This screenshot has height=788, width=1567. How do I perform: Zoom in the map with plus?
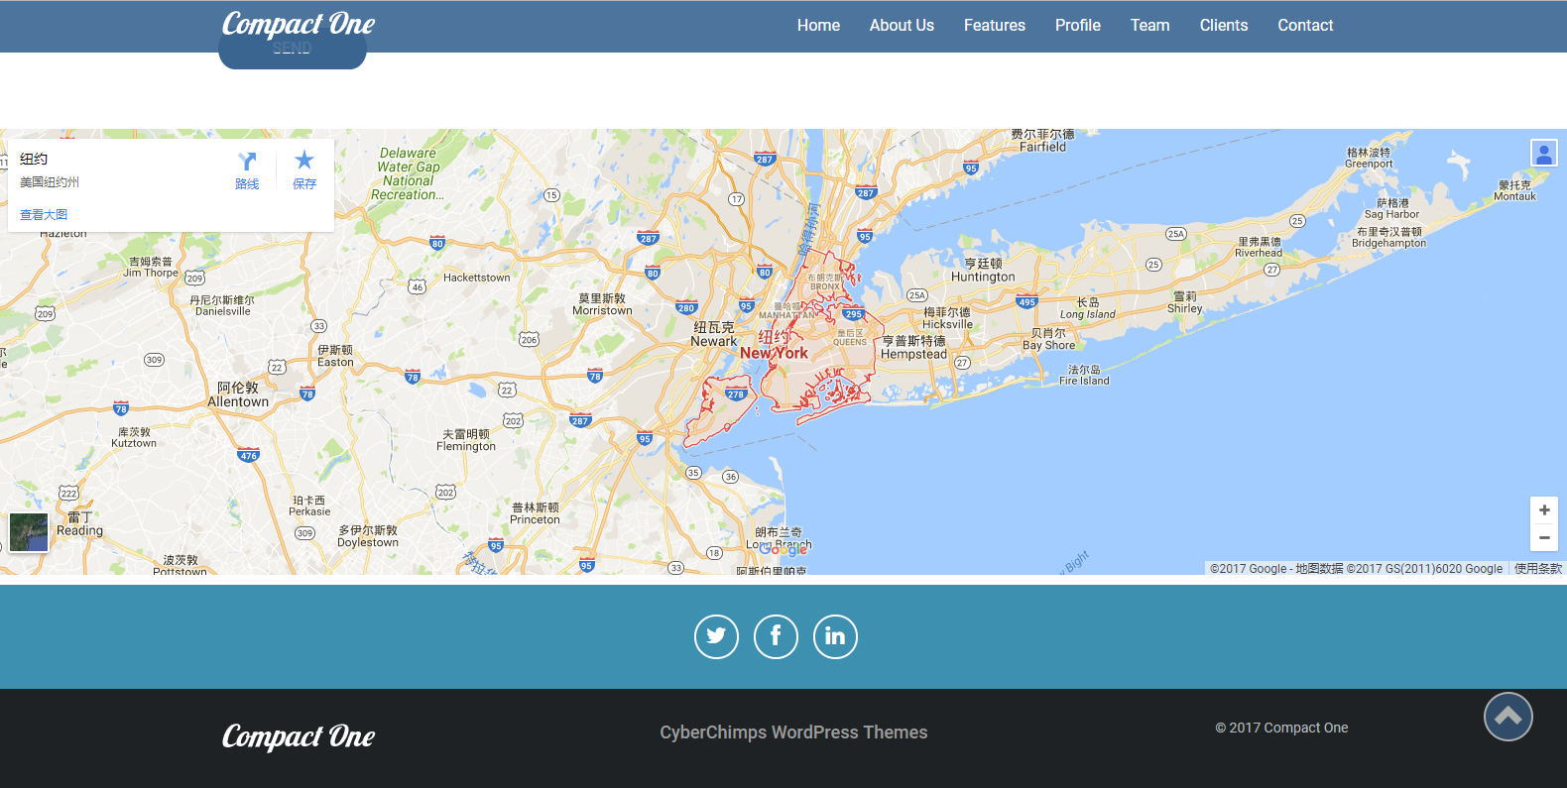click(x=1543, y=509)
